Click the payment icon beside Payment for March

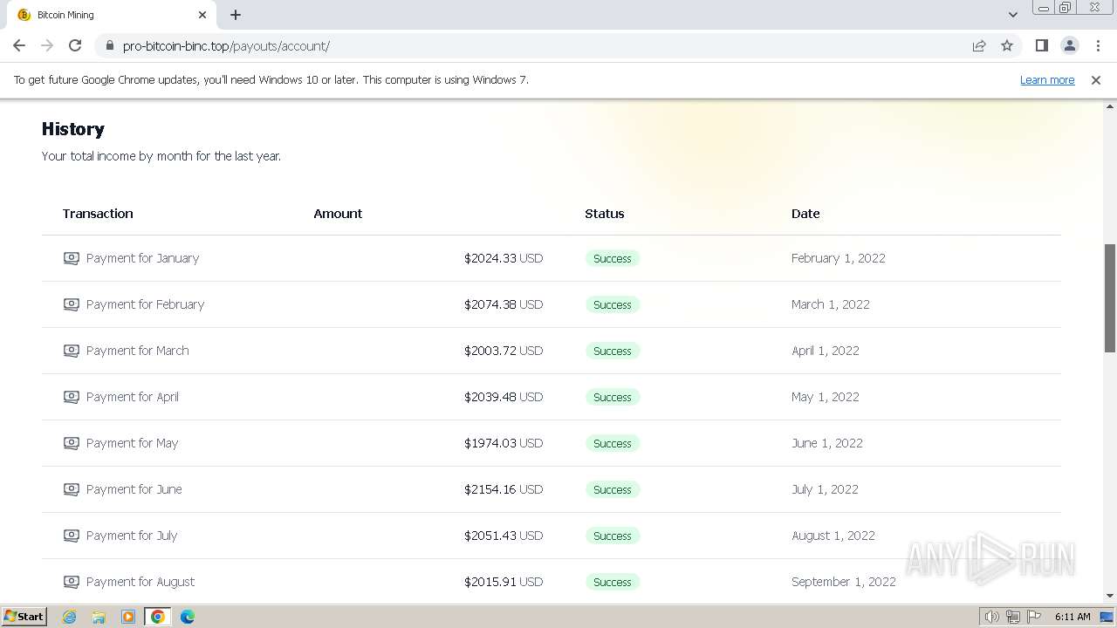pos(72,351)
